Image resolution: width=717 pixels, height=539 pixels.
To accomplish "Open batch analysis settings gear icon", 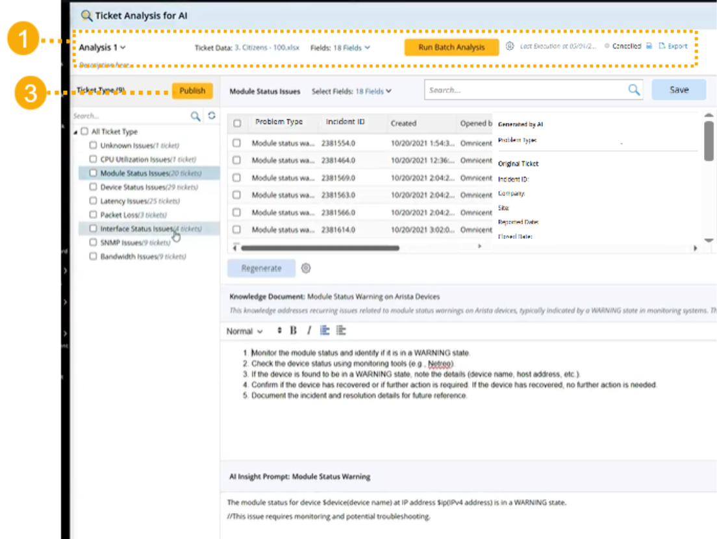I will [509, 46].
